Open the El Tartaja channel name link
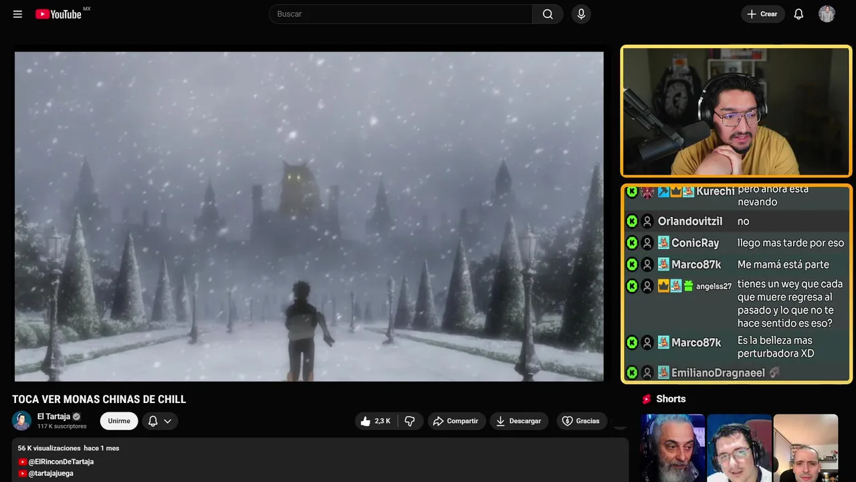Image resolution: width=856 pixels, height=482 pixels. [x=53, y=416]
